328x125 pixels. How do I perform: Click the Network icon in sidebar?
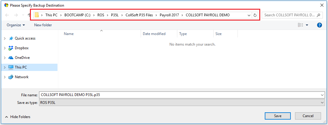11,77
